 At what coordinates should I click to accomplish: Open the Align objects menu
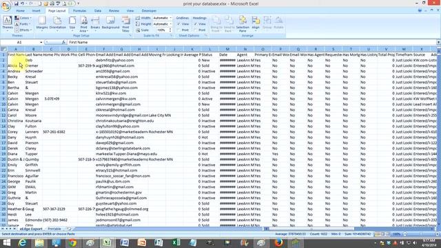(x=256, y=23)
